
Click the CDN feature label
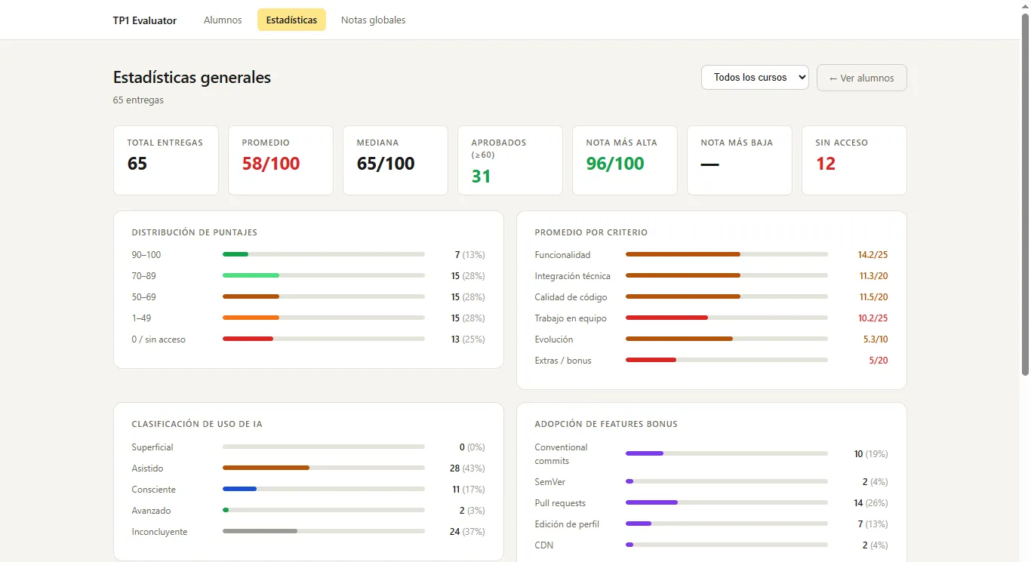pos(543,545)
